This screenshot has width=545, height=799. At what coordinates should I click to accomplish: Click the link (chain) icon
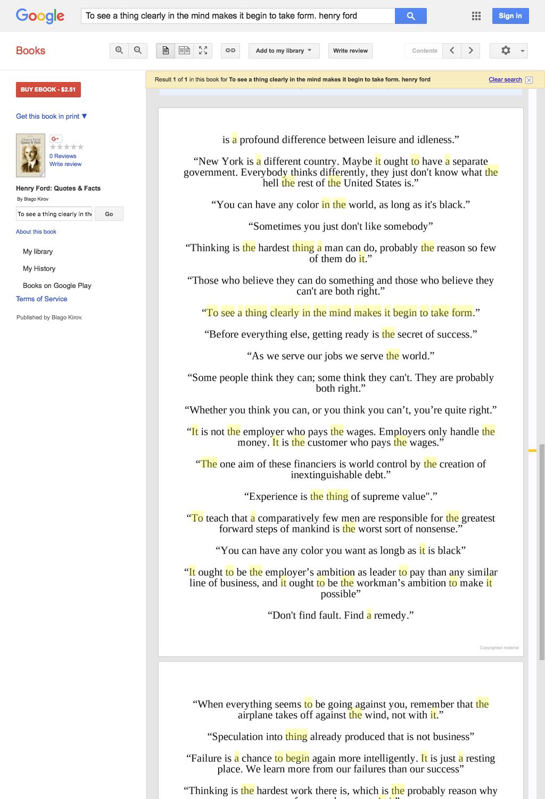[230, 51]
